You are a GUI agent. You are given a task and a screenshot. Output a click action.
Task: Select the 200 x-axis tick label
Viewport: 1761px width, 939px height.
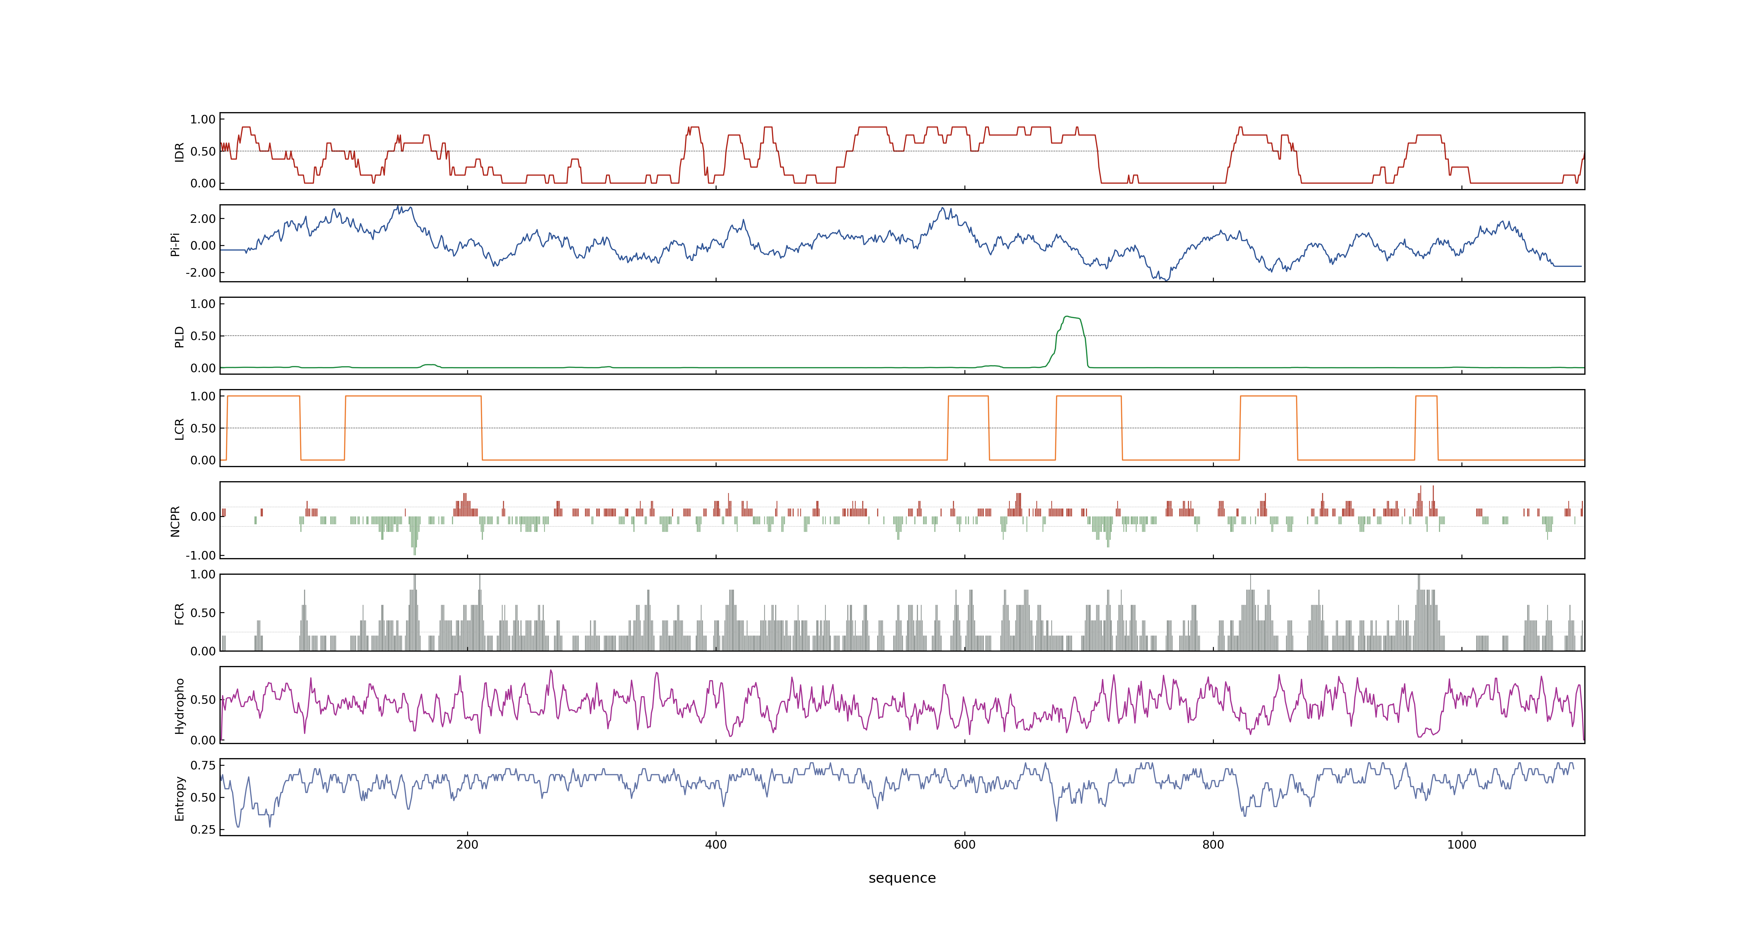point(468,845)
